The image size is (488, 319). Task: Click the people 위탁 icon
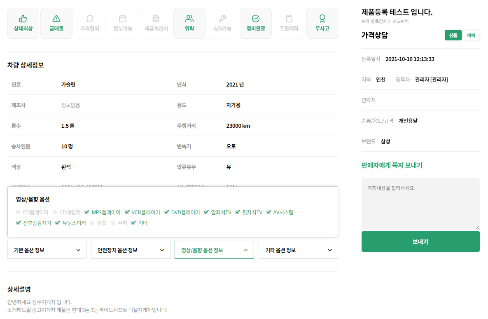click(x=189, y=19)
